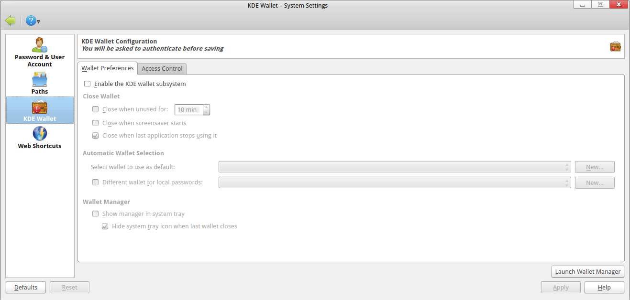
Task: Click the 'You will be asked to authenticate' notice
Action: click(x=152, y=49)
